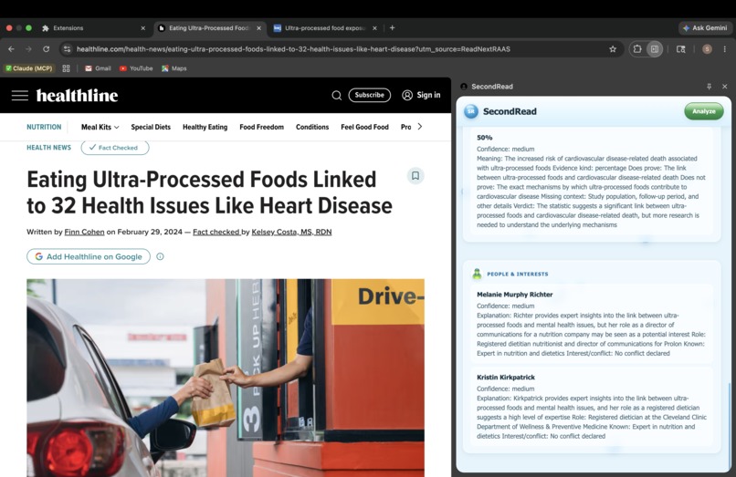Show more nav items with right chevron
The image size is (736, 477).
420,126
